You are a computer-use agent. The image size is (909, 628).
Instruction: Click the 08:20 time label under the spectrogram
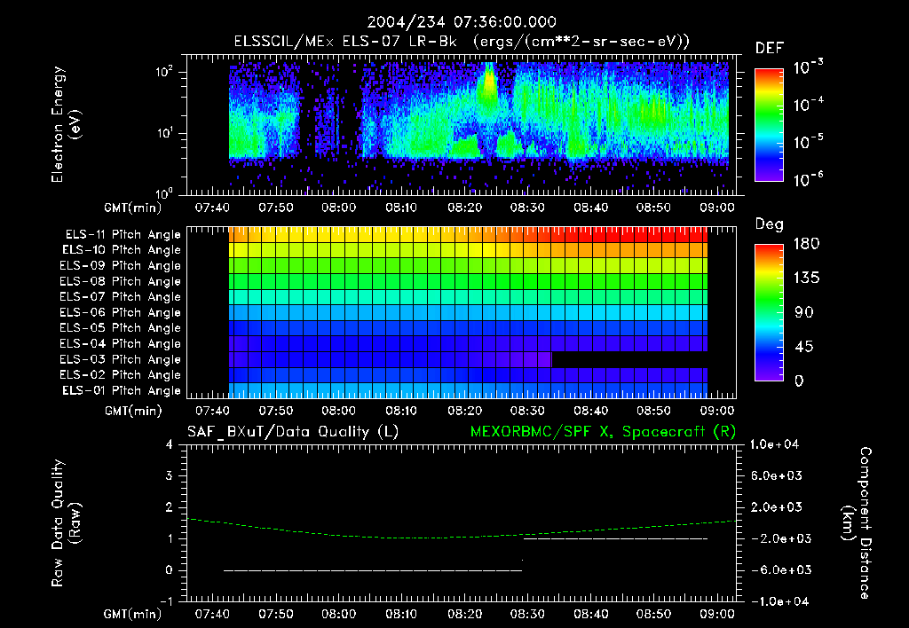click(x=464, y=208)
